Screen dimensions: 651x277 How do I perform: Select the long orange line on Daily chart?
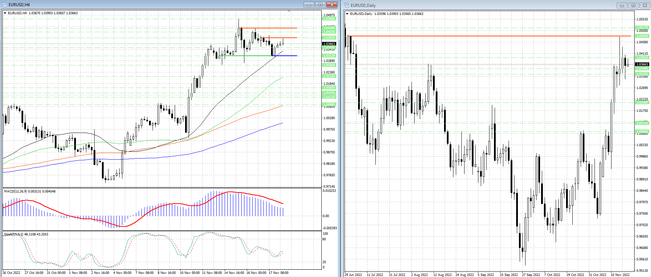coord(485,36)
